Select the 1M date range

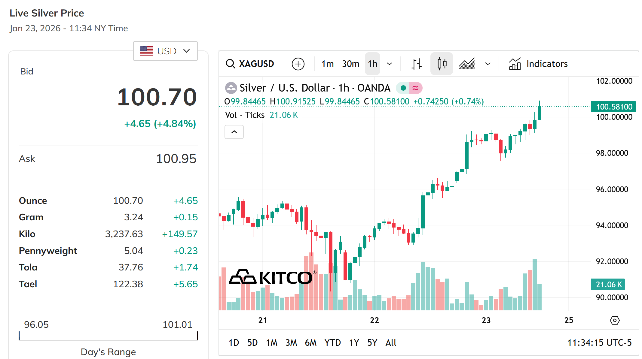271,342
